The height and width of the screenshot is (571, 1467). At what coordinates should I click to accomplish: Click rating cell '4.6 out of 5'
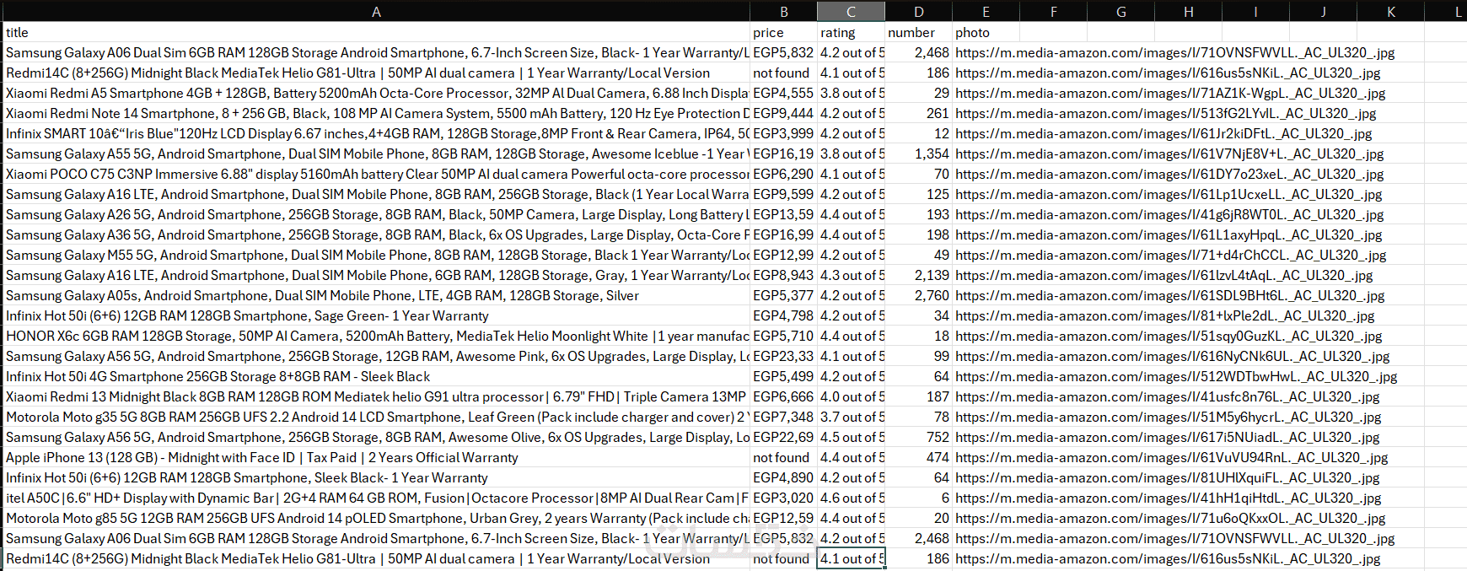click(x=851, y=498)
